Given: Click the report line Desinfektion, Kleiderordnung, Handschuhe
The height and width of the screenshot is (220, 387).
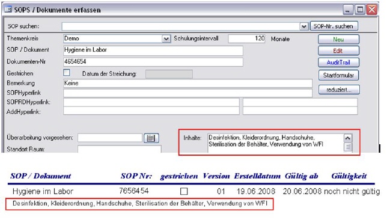Looking at the screenshot, I should tap(139, 204).
